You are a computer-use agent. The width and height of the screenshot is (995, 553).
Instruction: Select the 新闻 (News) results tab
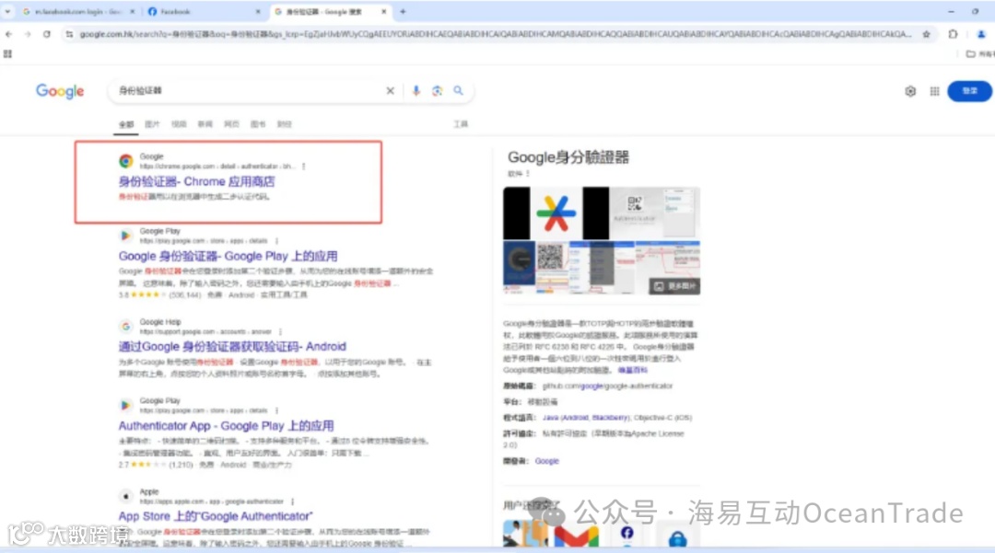coord(205,124)
